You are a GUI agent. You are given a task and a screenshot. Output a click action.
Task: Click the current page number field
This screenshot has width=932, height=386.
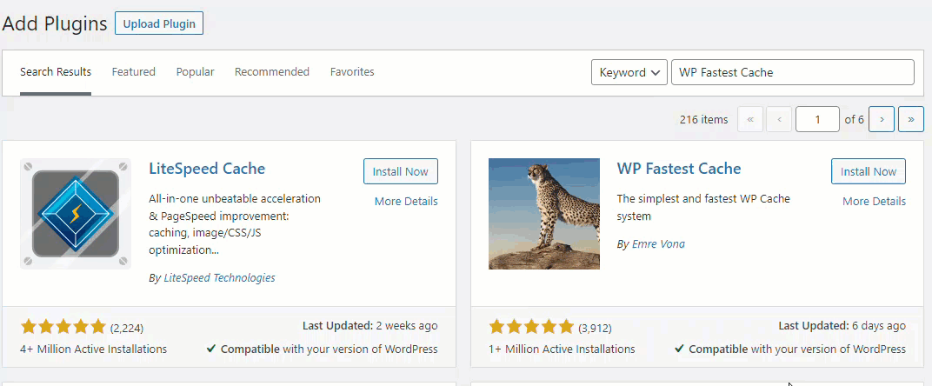817,119
